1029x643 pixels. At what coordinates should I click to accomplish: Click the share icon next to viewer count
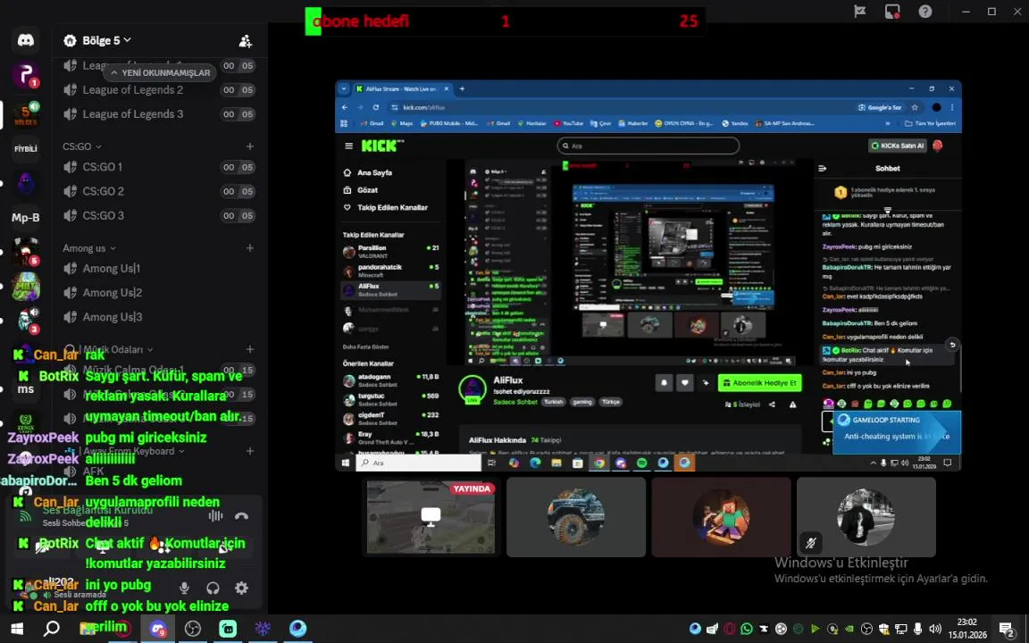772,405
